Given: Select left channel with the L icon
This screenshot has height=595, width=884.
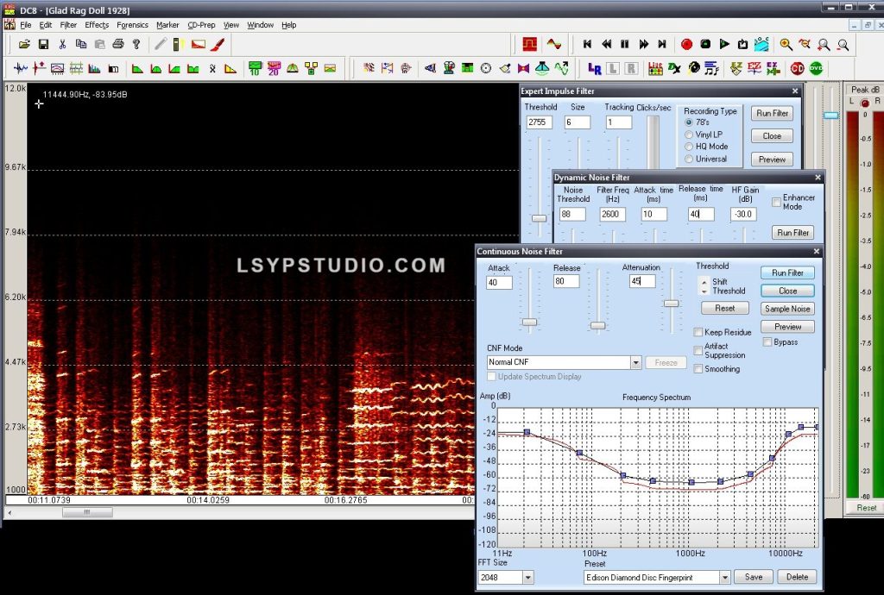Looking at the screenshot, I should coord(612,67).
